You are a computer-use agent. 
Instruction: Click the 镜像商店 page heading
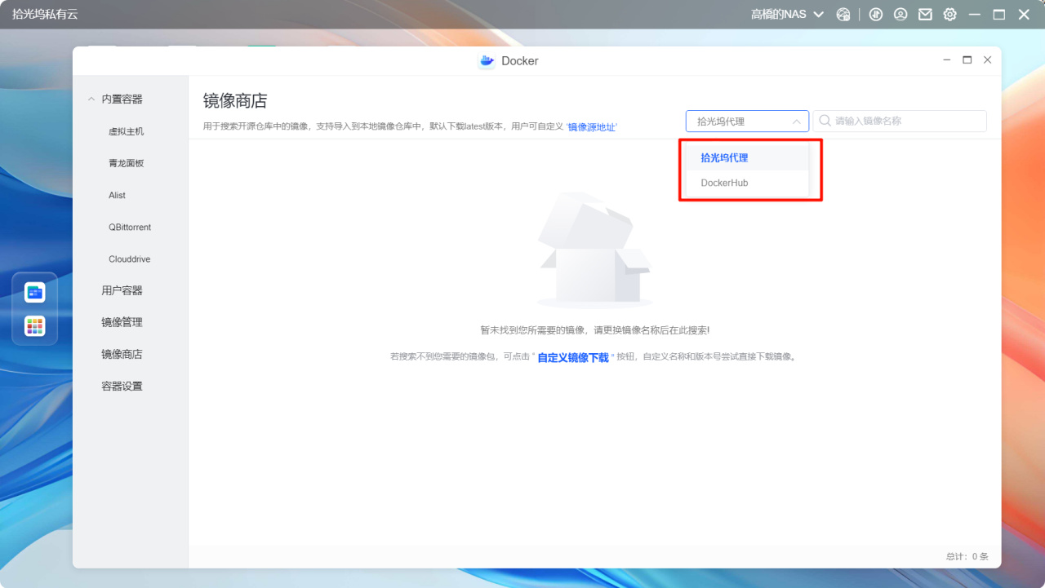[235, 101]
